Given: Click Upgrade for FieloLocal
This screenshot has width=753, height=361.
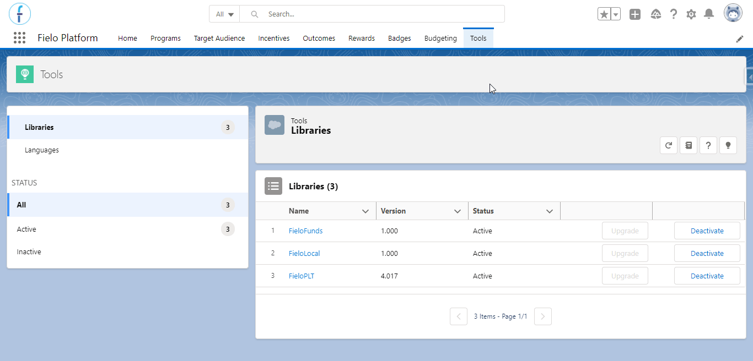Looking at the screenshot, I should 625,254.
